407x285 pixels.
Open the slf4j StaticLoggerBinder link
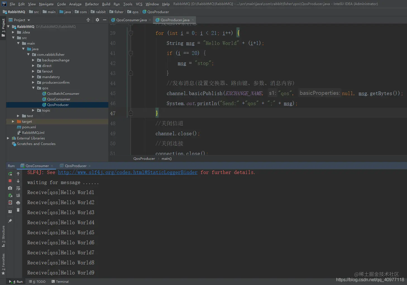pos(128,172)
